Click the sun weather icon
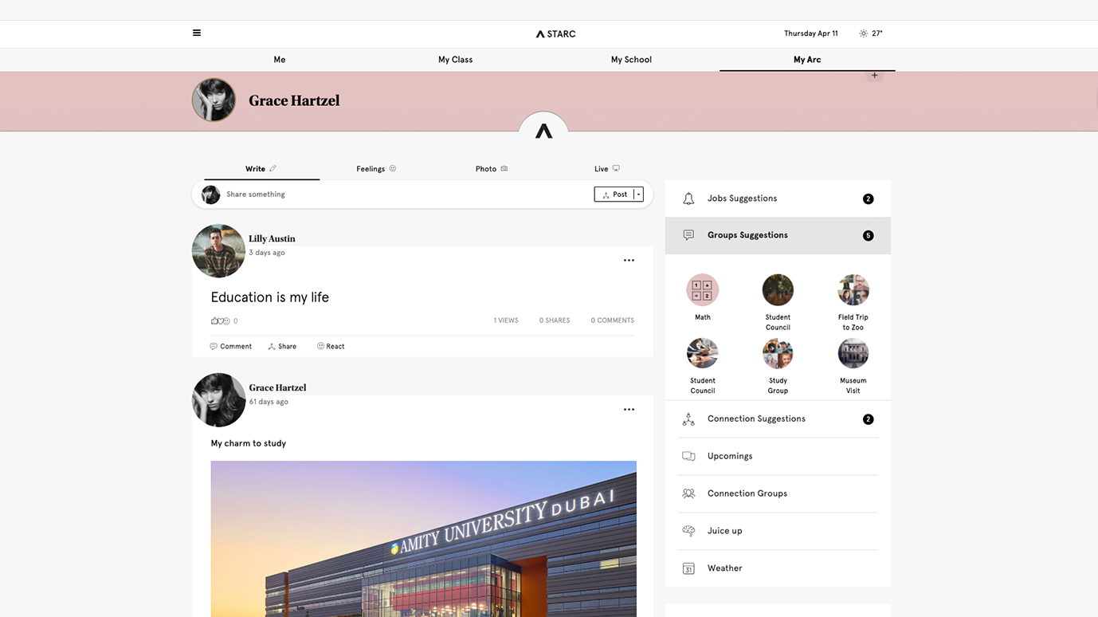Image resolution: width=1098 pixels, height=617 pixels. 863,33
